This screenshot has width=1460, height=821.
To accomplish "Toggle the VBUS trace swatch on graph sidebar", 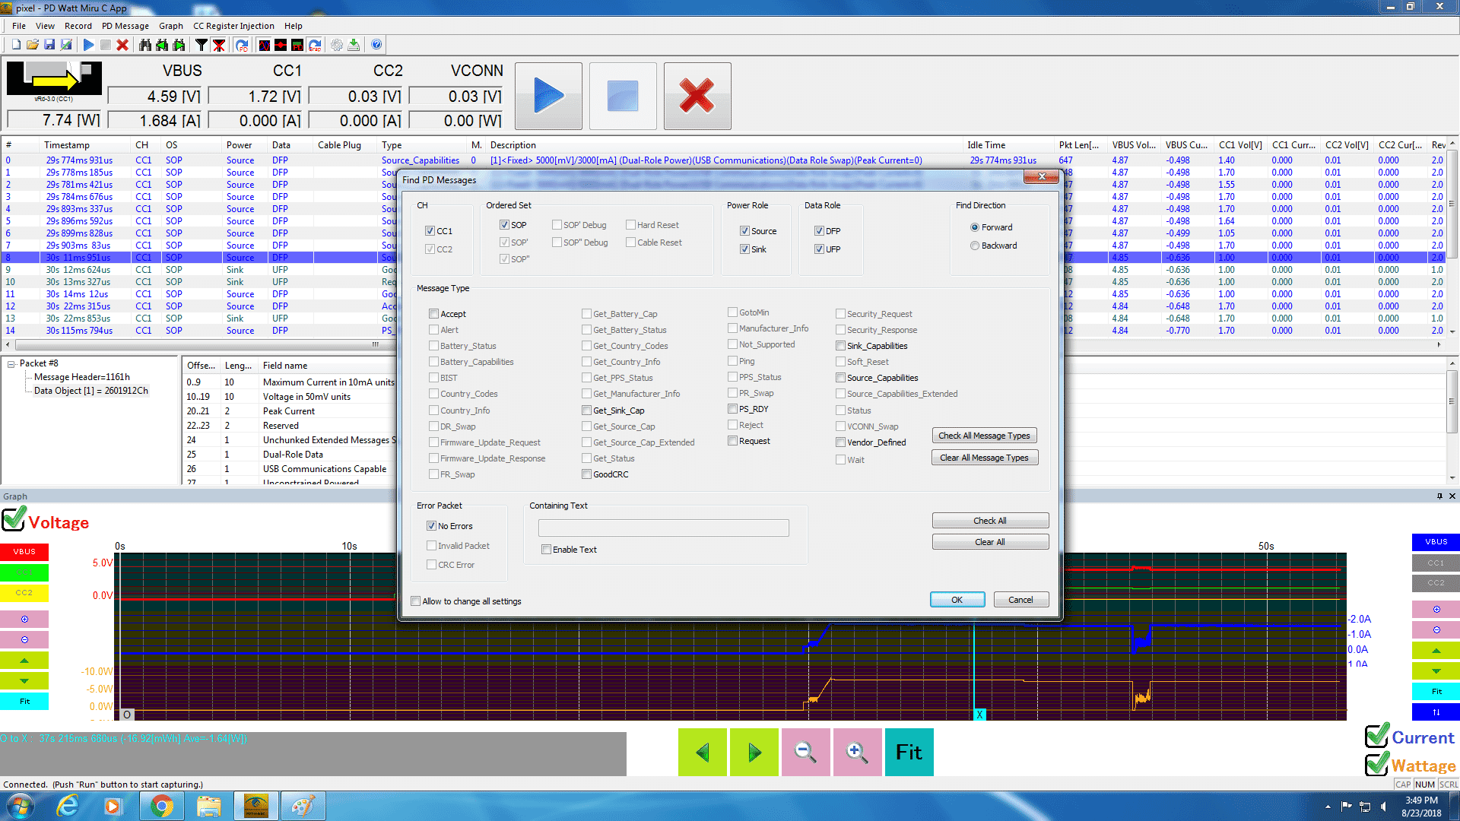I will [x=24, y=551].
